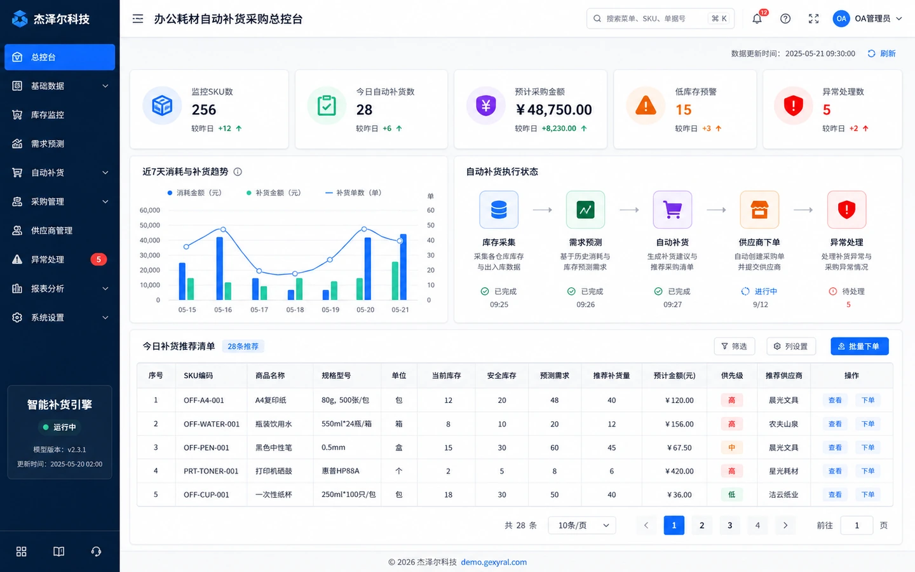Click the 前往 page number input
This screenshot has height=572, width=915.
(857, 525)
